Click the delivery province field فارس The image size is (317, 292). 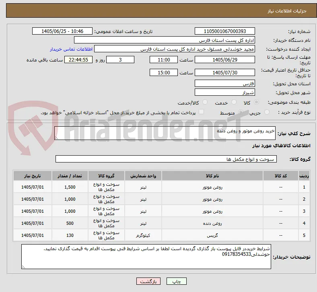225,83
